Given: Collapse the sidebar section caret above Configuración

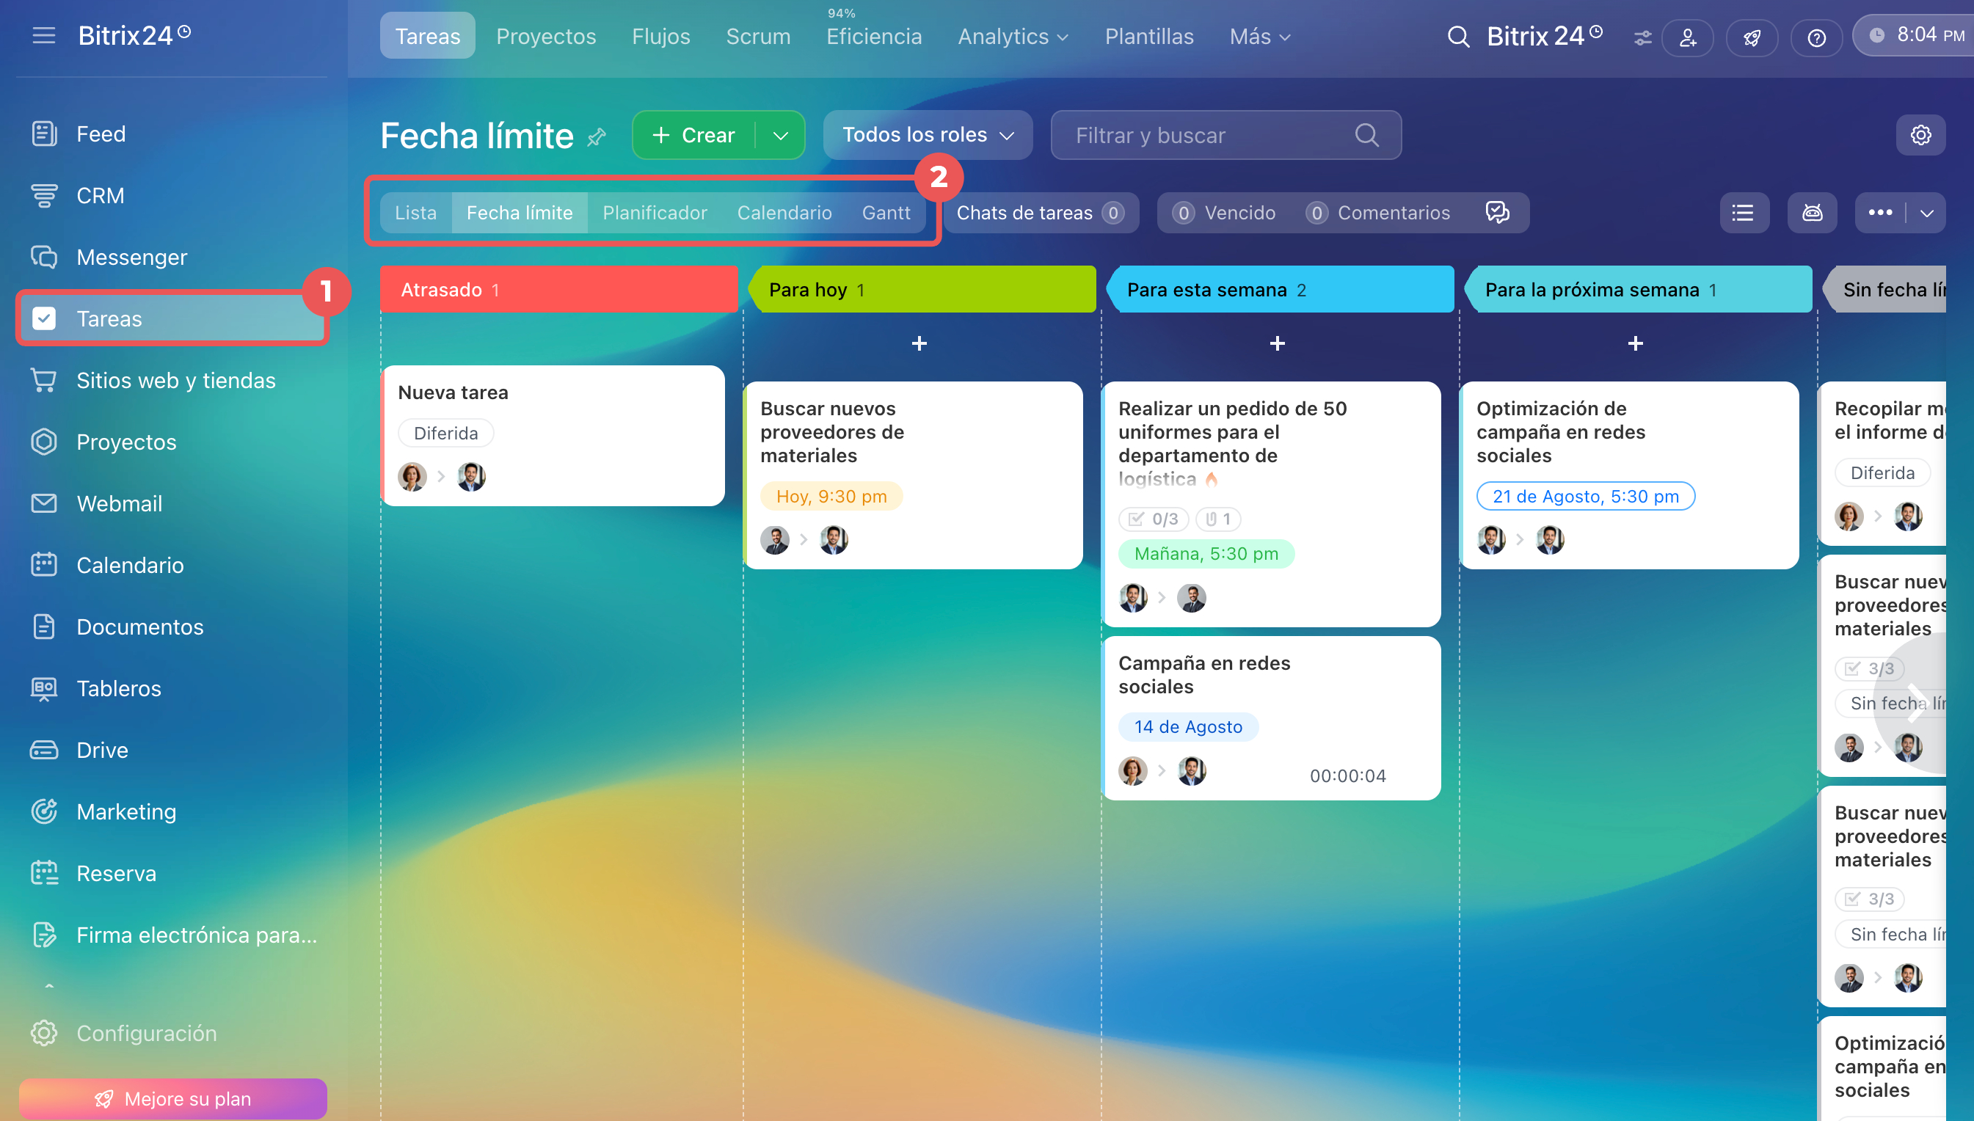Looking at the screenshot, I should point(49,985).
